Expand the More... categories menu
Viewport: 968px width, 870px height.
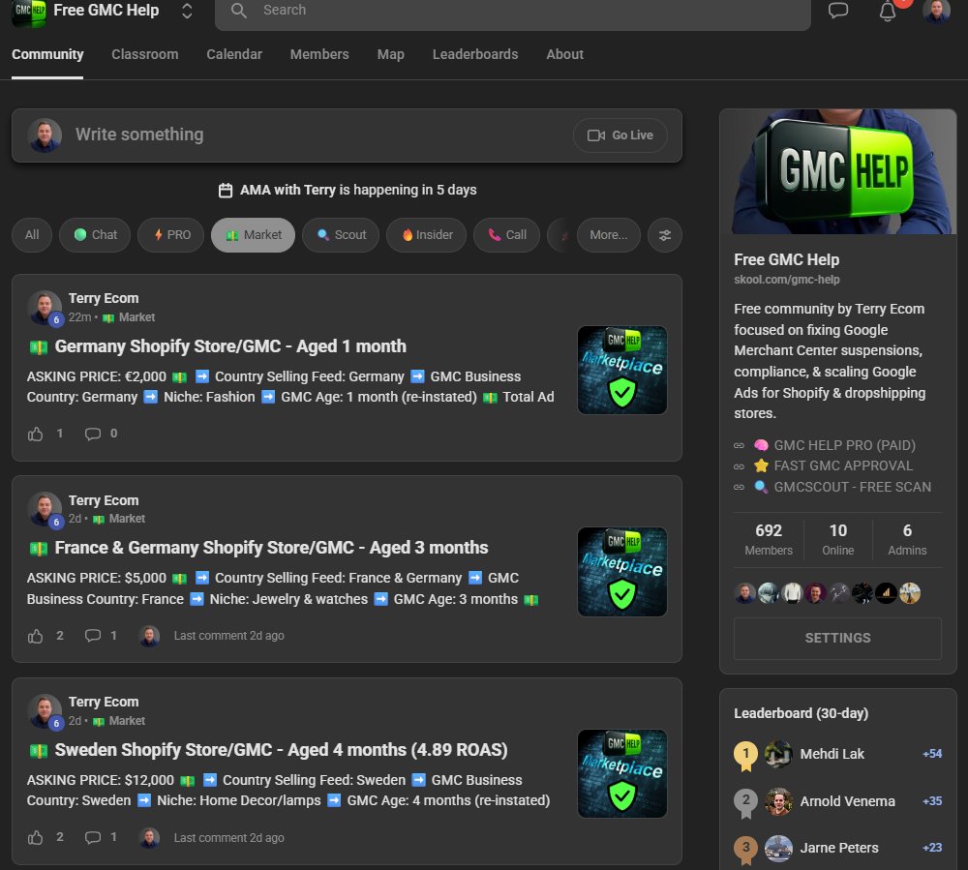609,235
